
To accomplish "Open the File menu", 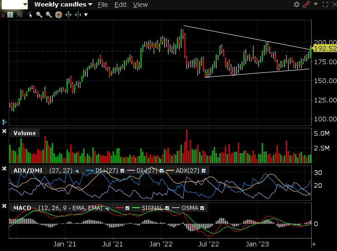I will pyautogui.click(x=103, y=5).
